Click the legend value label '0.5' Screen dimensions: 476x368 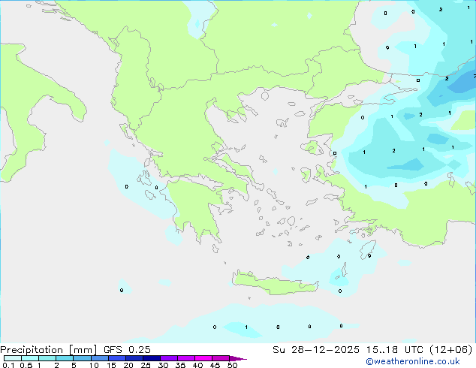pos(26,365)
